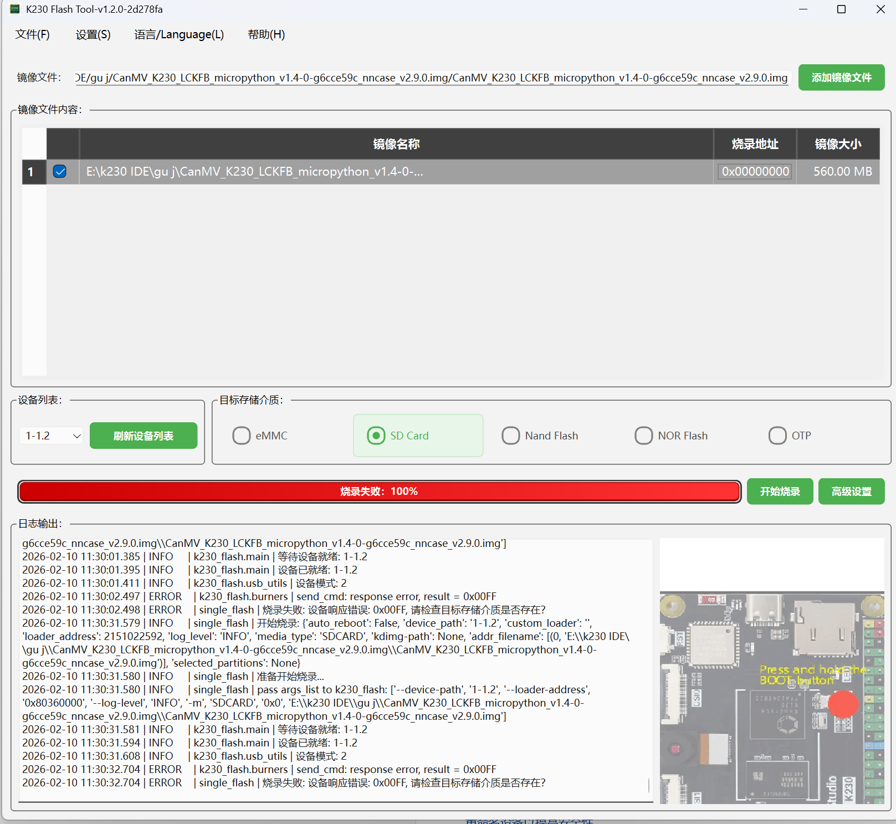Screen dimensions: 896x824
Task: Open the 语言/Language(L) menu
Action: click(179, 34)
